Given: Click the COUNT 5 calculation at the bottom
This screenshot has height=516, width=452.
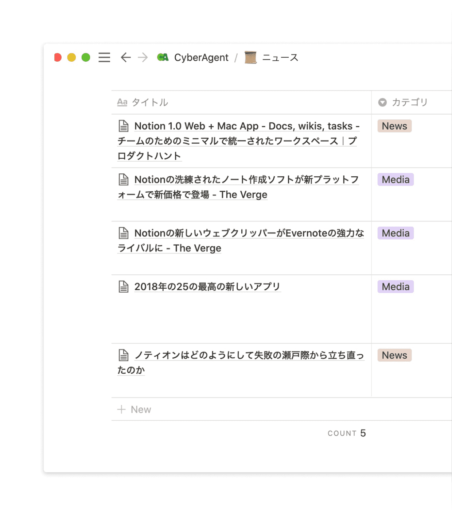Looking at the screenshot, I should point(346,433).
